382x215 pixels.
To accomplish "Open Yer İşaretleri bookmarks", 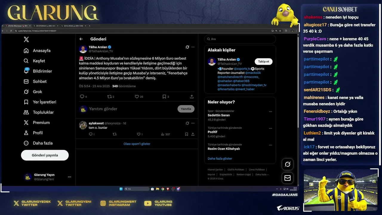I will click(x=40, y=102).
